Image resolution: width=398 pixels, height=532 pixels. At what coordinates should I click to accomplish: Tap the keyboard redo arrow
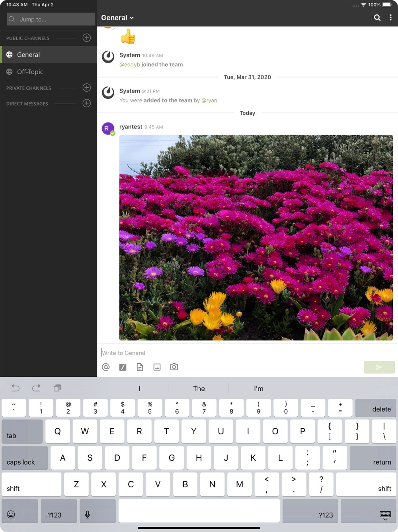pyautogui.click(x=36, y=388)
